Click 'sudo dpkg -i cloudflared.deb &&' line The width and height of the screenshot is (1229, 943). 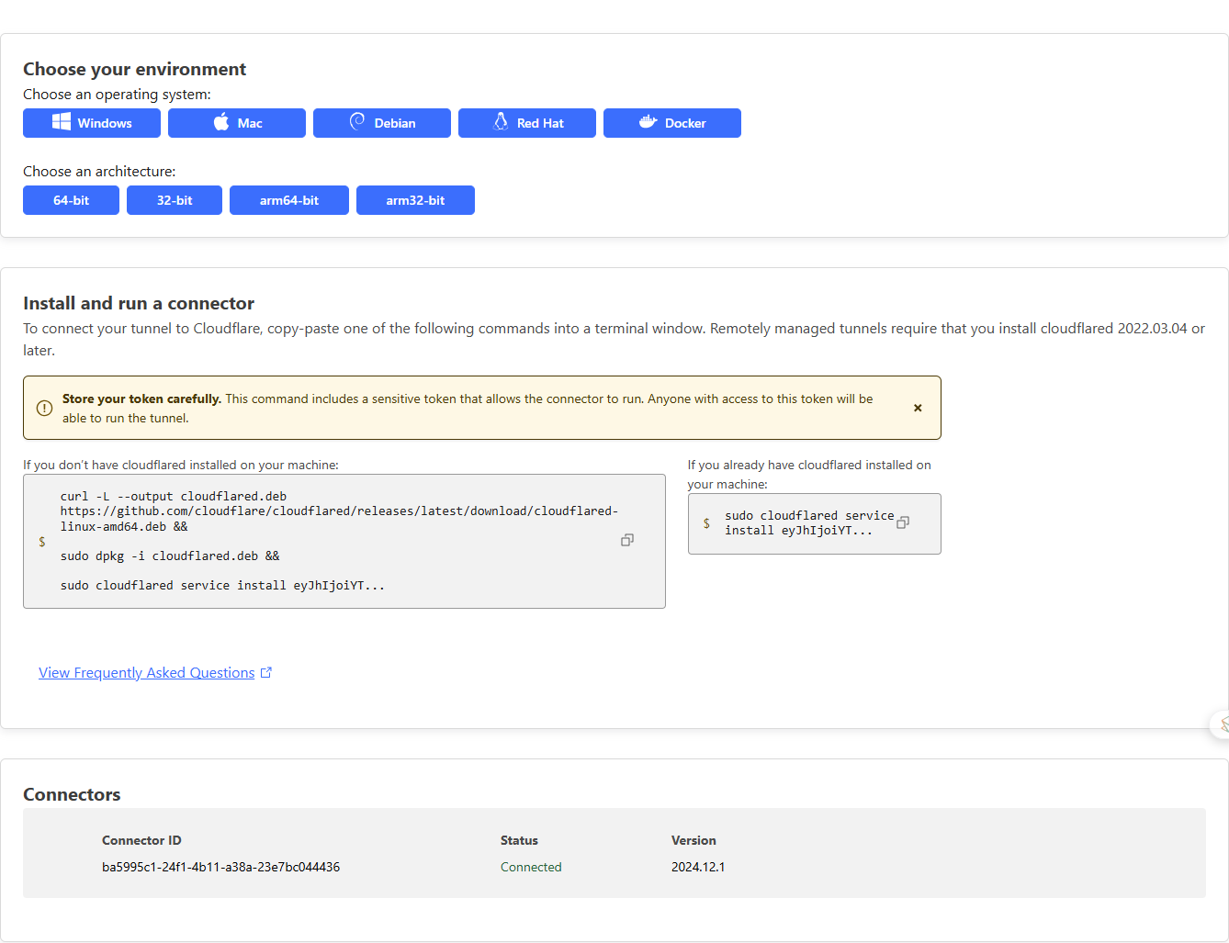point(170,556)
